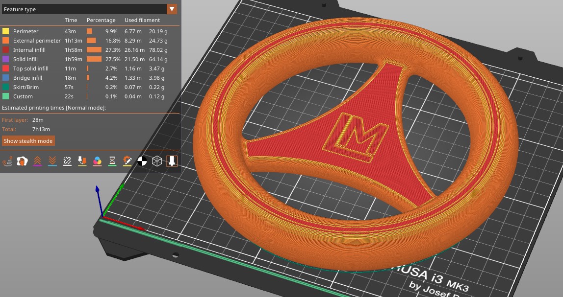Viewport: 563px width, 297px height.
Task: Toggle Custom light green swatch
Action: (x=6, y=96)
